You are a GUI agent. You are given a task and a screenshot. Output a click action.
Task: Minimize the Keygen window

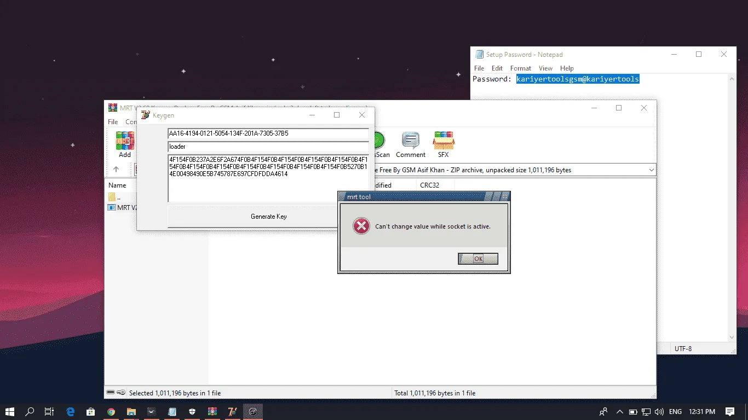[x=312, y=115]
